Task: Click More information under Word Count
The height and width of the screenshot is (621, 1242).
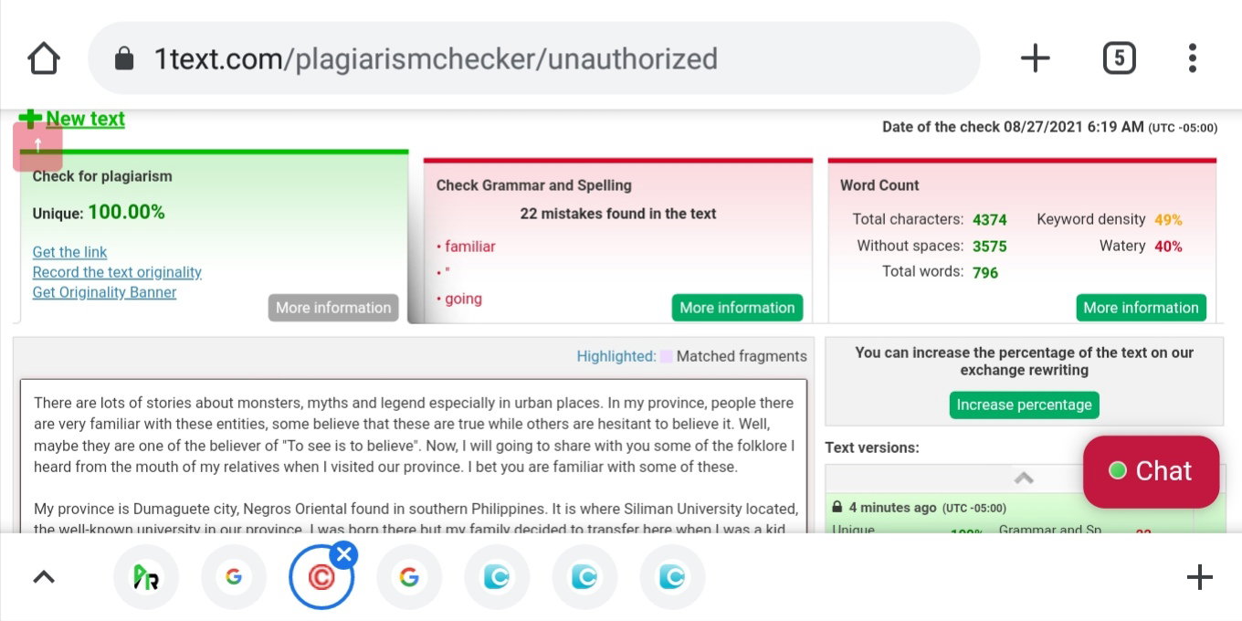Action: click(1141, 308)
